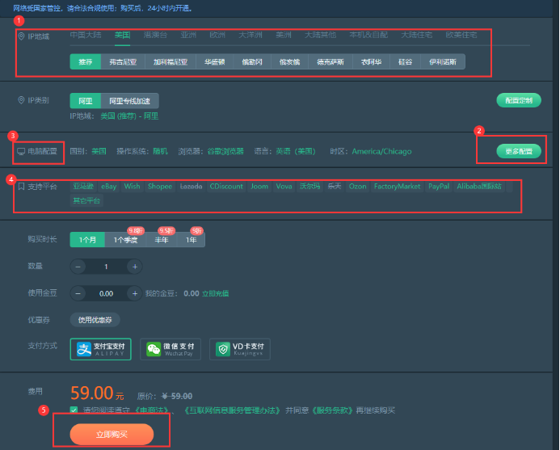Click the 亚马逊 platform tag
This screenshot has width=560, height=450.
83,186
